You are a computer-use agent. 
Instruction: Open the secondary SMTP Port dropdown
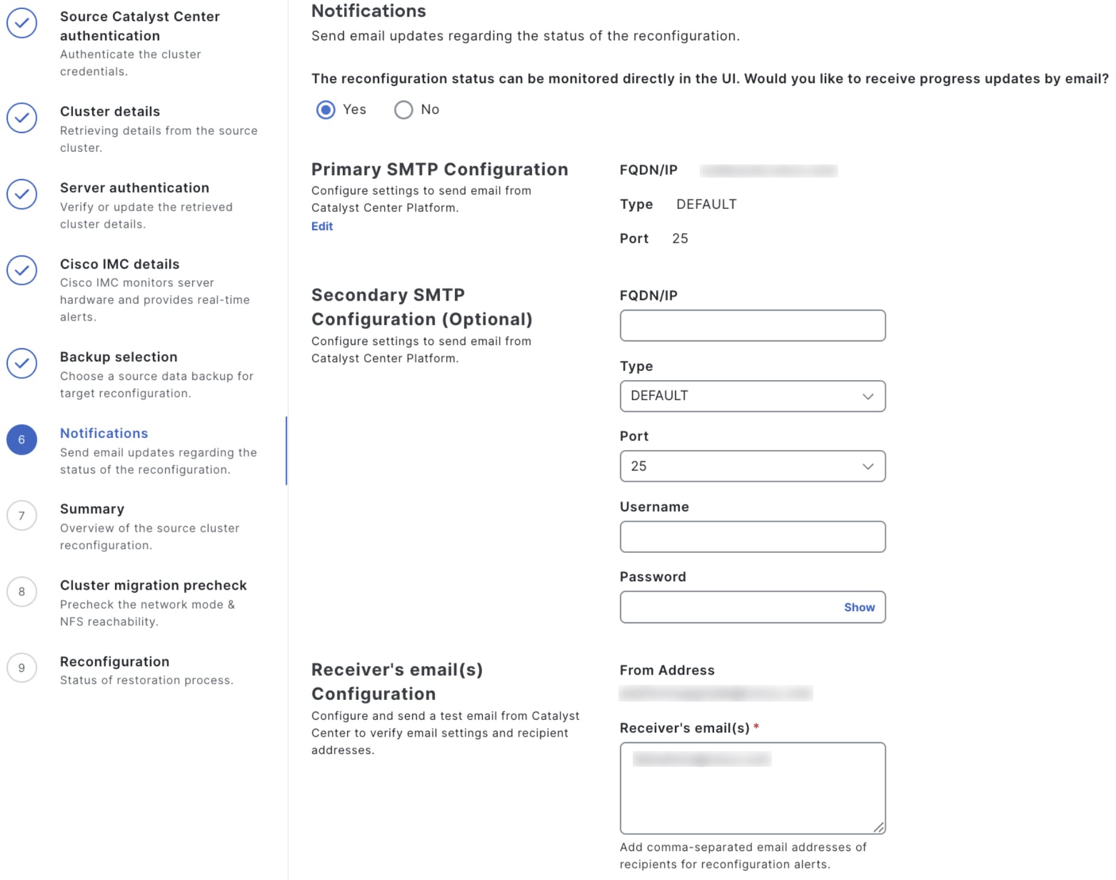tap(752, 466)
